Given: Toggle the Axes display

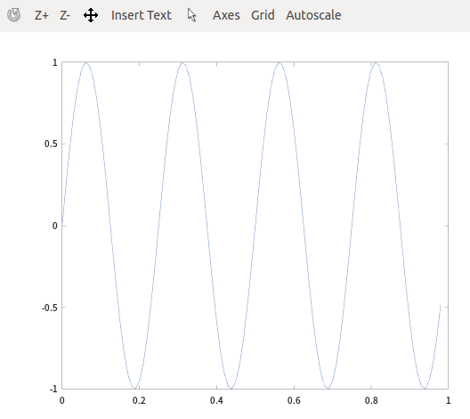Looking at the screenshot, I should 226,15.
